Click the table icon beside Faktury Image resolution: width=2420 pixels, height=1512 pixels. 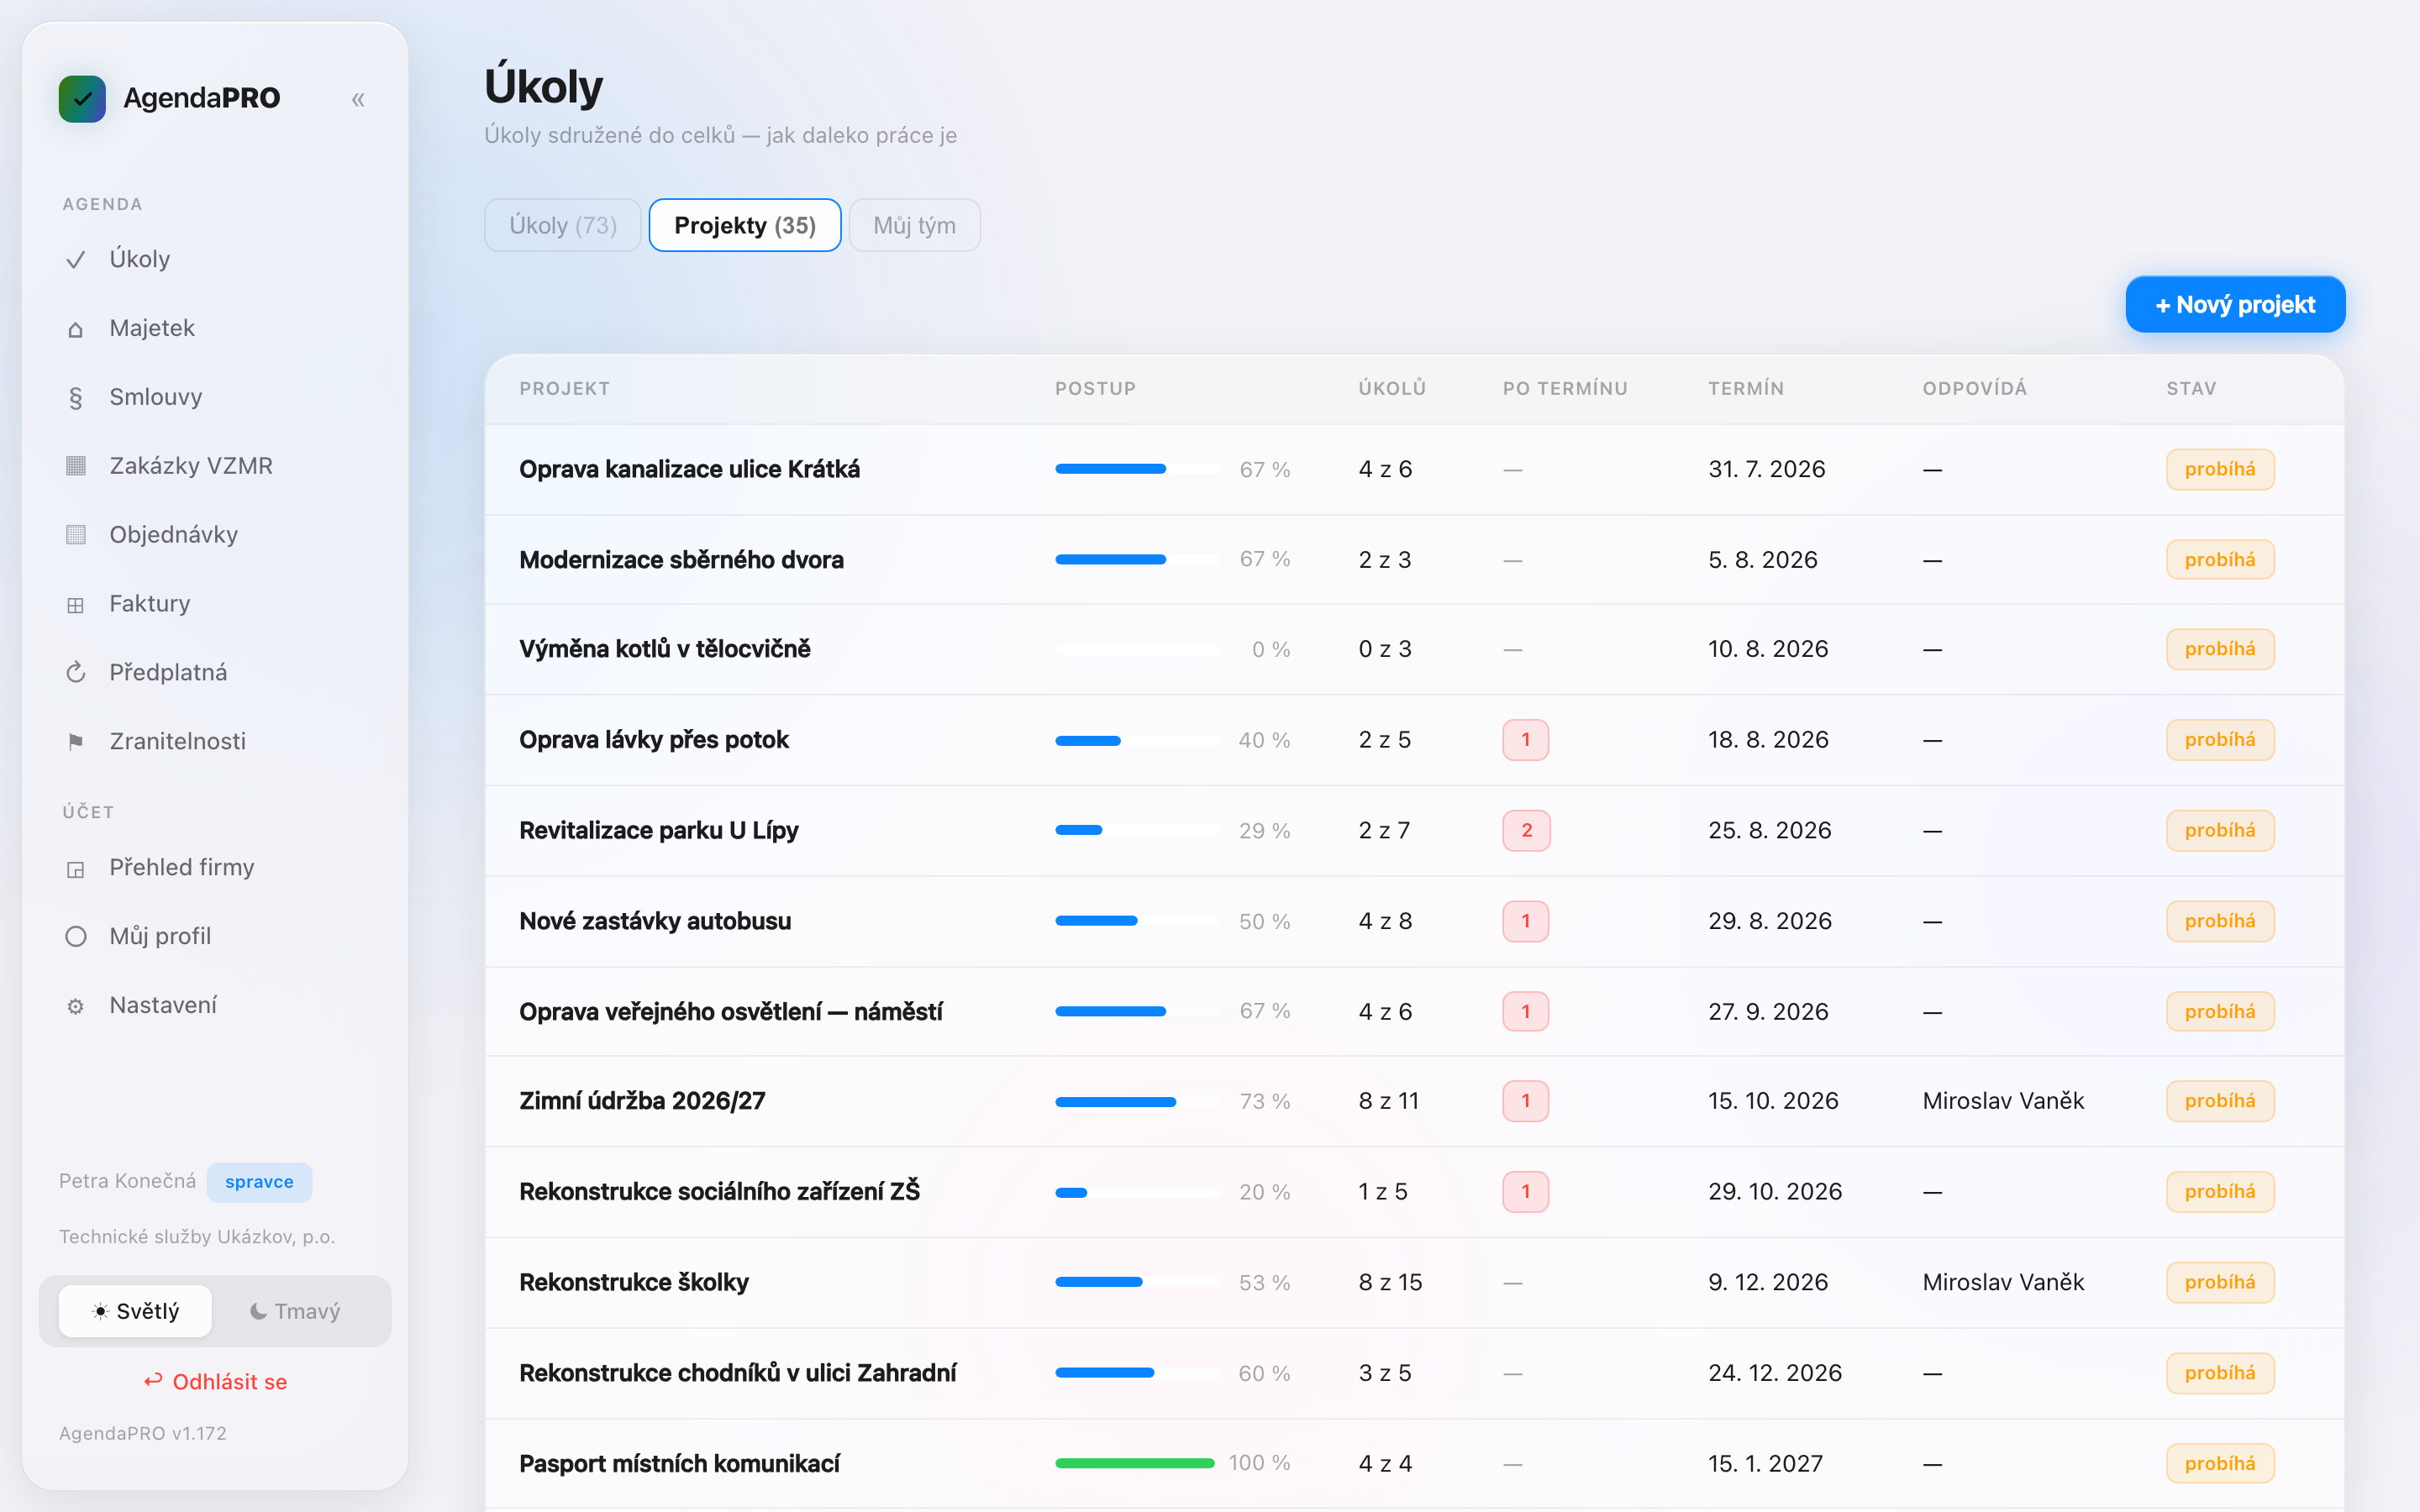(76, 604)
